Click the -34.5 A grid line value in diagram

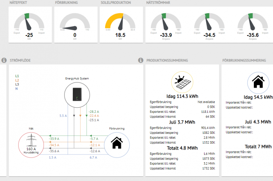[54, 145]
